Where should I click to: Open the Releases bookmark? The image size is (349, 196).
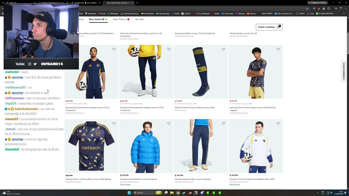(x=240, y=14)
